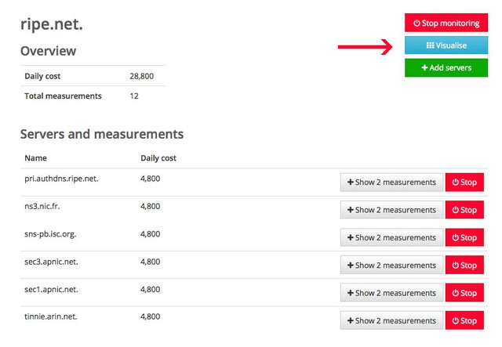The width and height of the screenshot is (502, 347).
Task: Click the Overview heading
Action: 49,51
